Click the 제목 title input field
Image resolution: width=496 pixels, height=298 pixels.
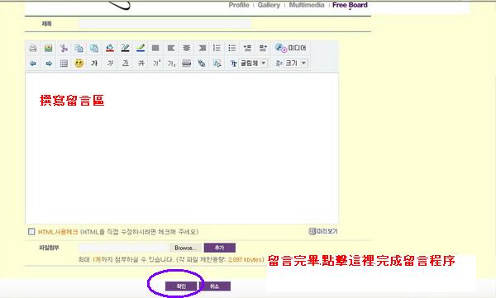(x=165, y=24)
